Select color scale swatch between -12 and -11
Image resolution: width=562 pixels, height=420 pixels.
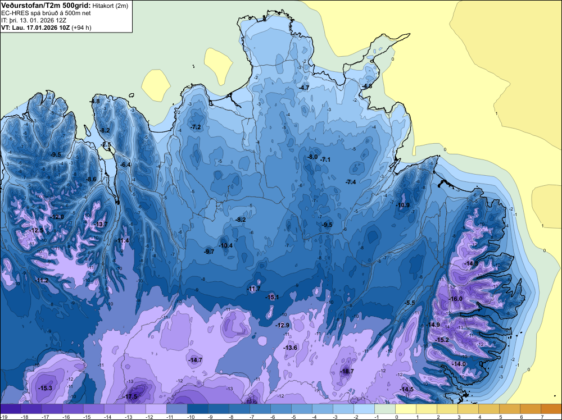click(156, 409)
